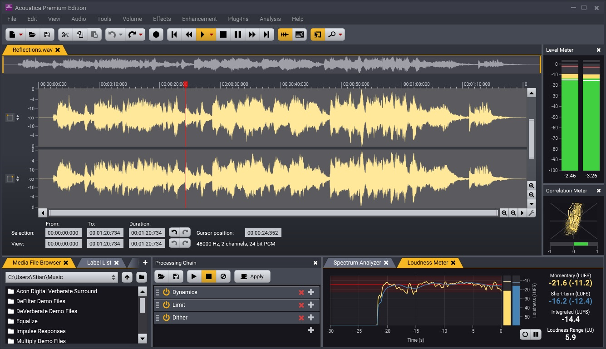Select the Record tool in the toolbar
Image resolution: width=606 pixels, height=349 pixels.
pos(156,34)
